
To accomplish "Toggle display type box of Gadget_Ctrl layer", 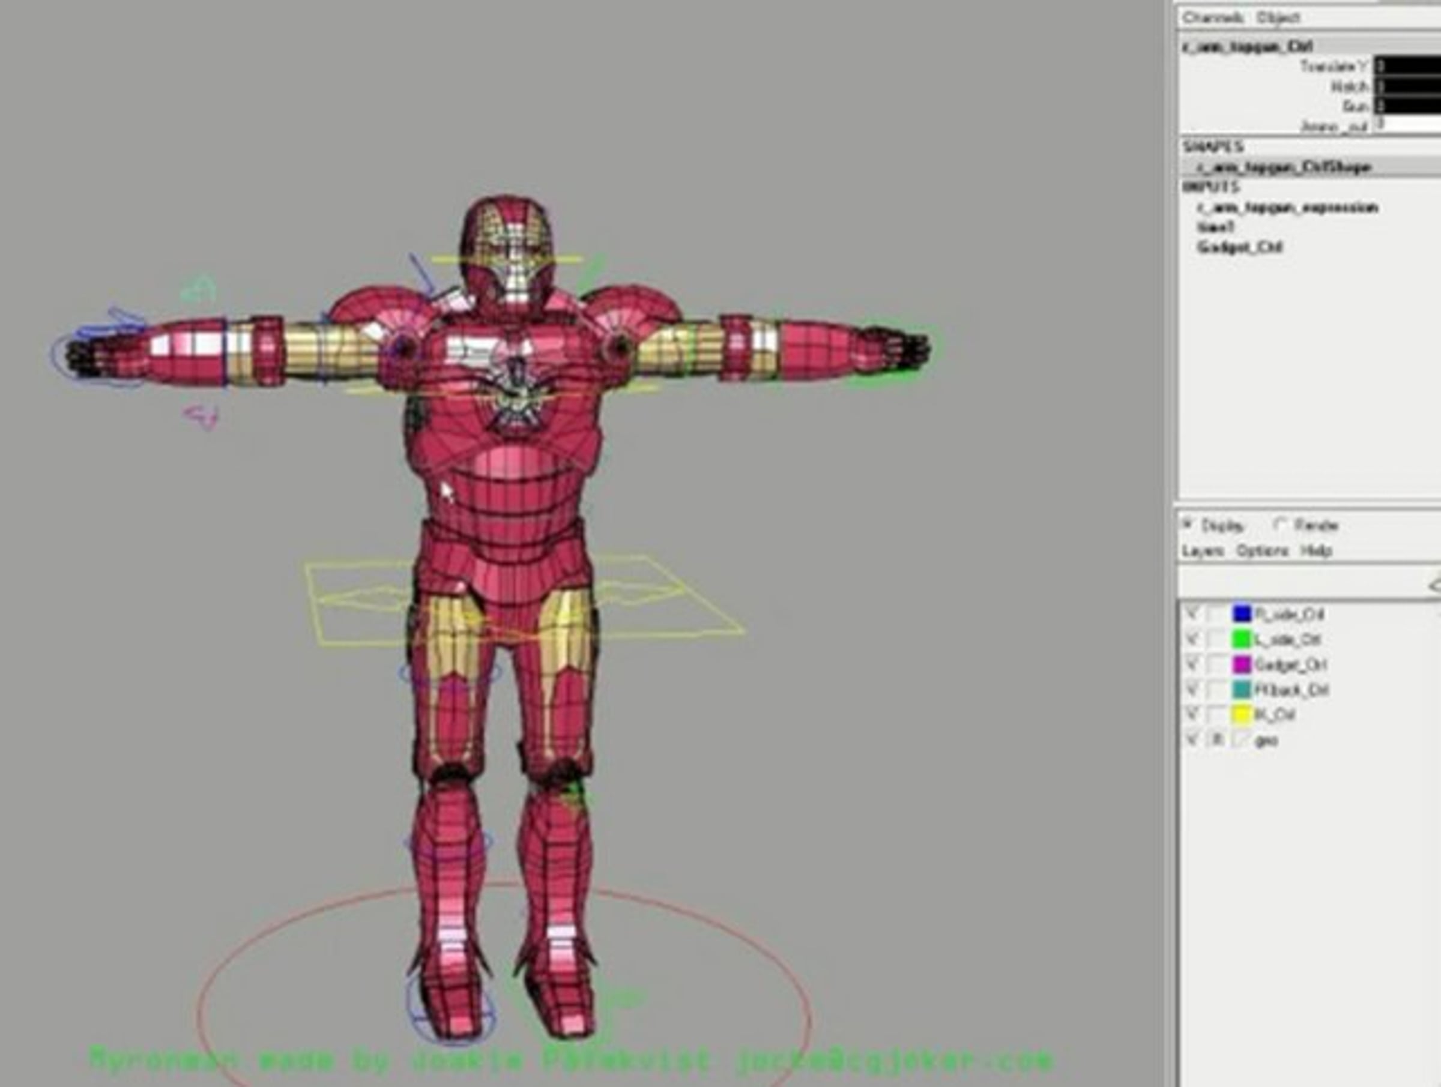I will click(1216, 664).
